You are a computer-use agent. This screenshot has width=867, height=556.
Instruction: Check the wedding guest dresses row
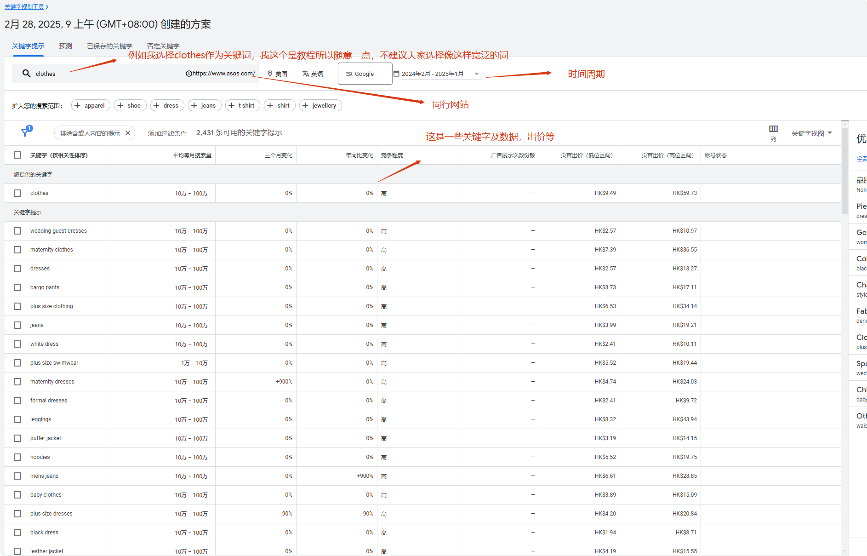17,231
